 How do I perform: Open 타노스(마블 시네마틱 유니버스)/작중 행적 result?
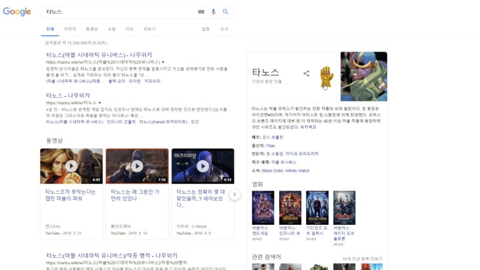point(112,255)
